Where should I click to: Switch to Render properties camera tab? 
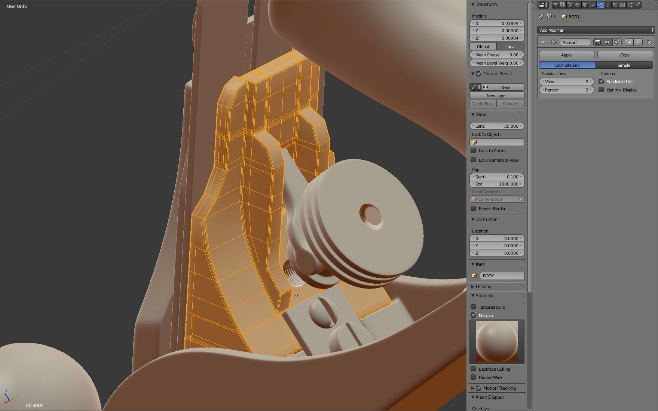click(x=556, y=5)
